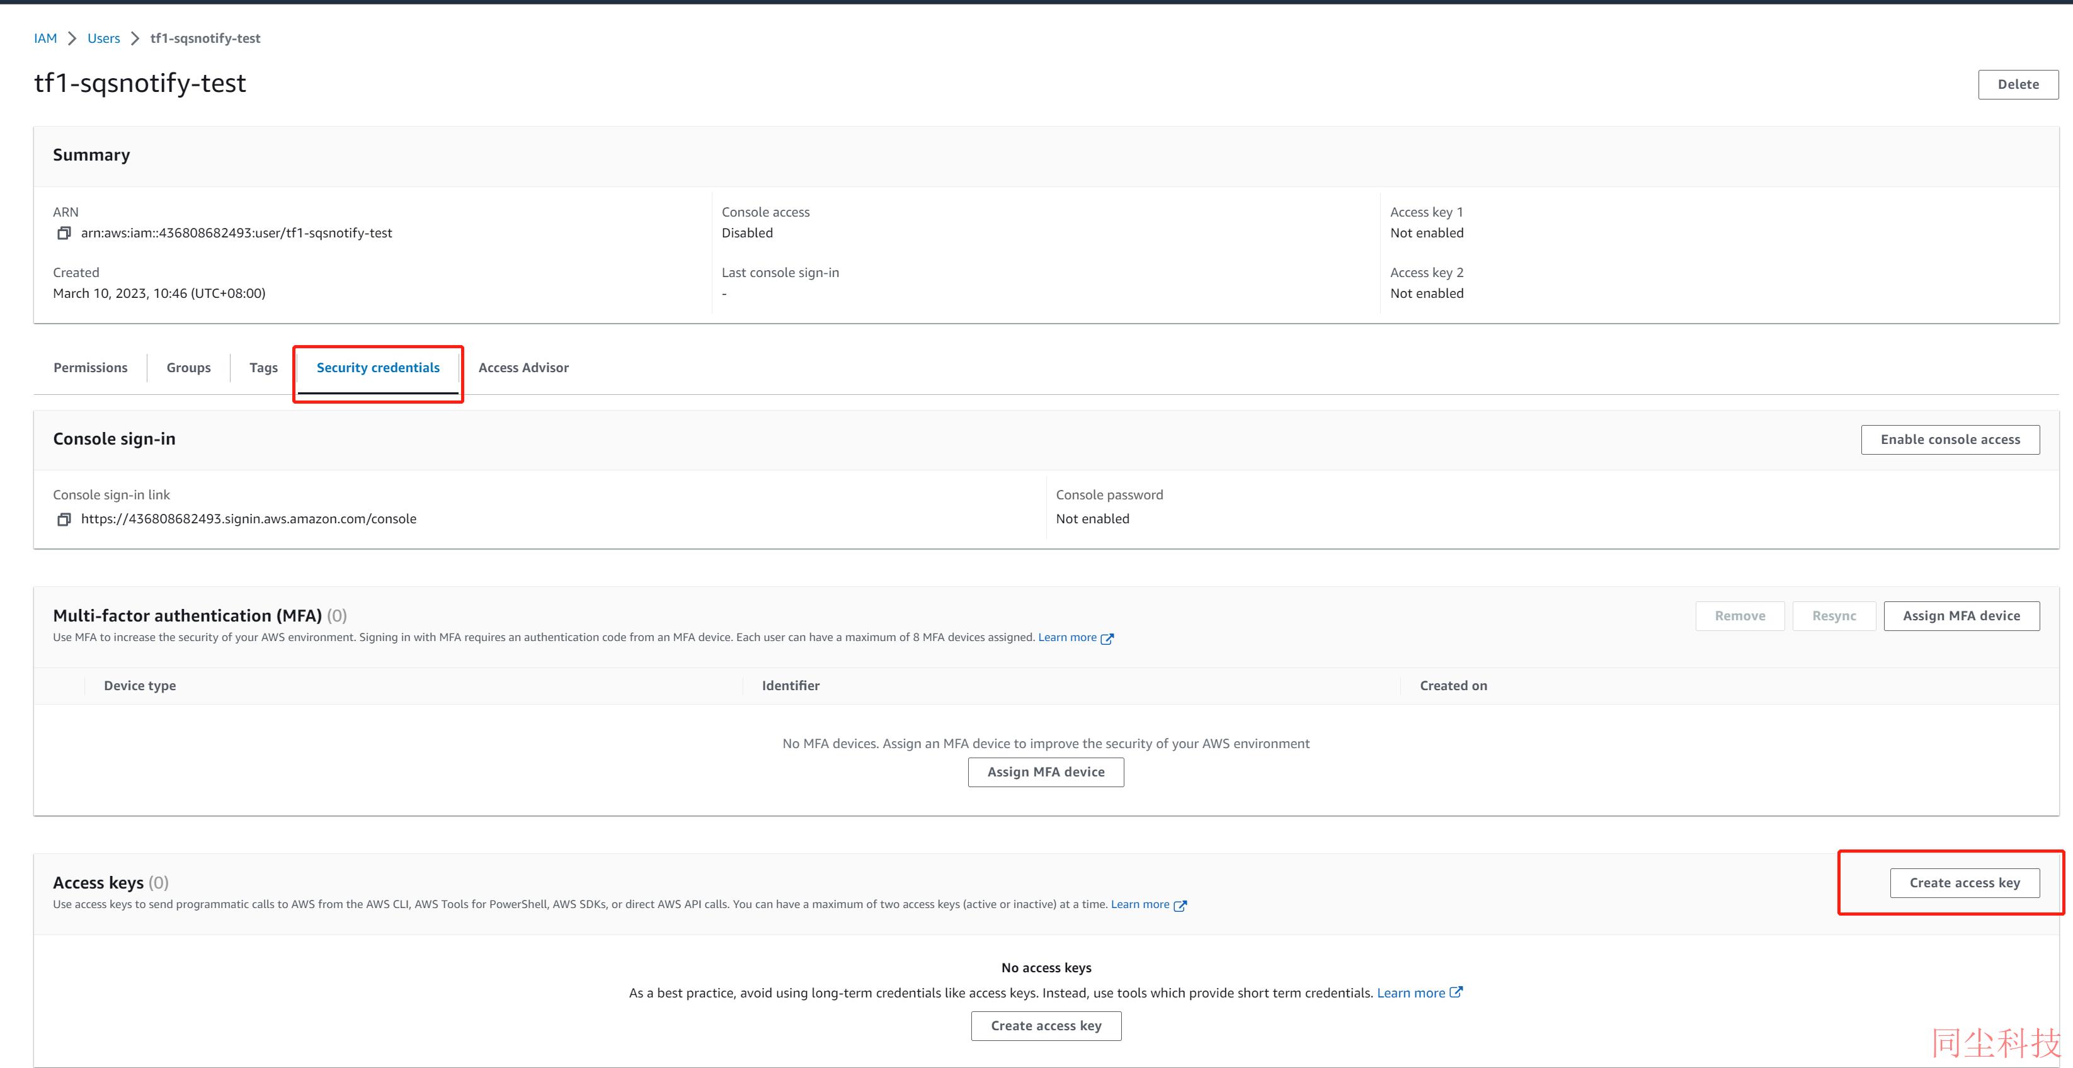
Task: Delete the tf1-sqsnotify-test user
Action: [x=2018, y=84]
